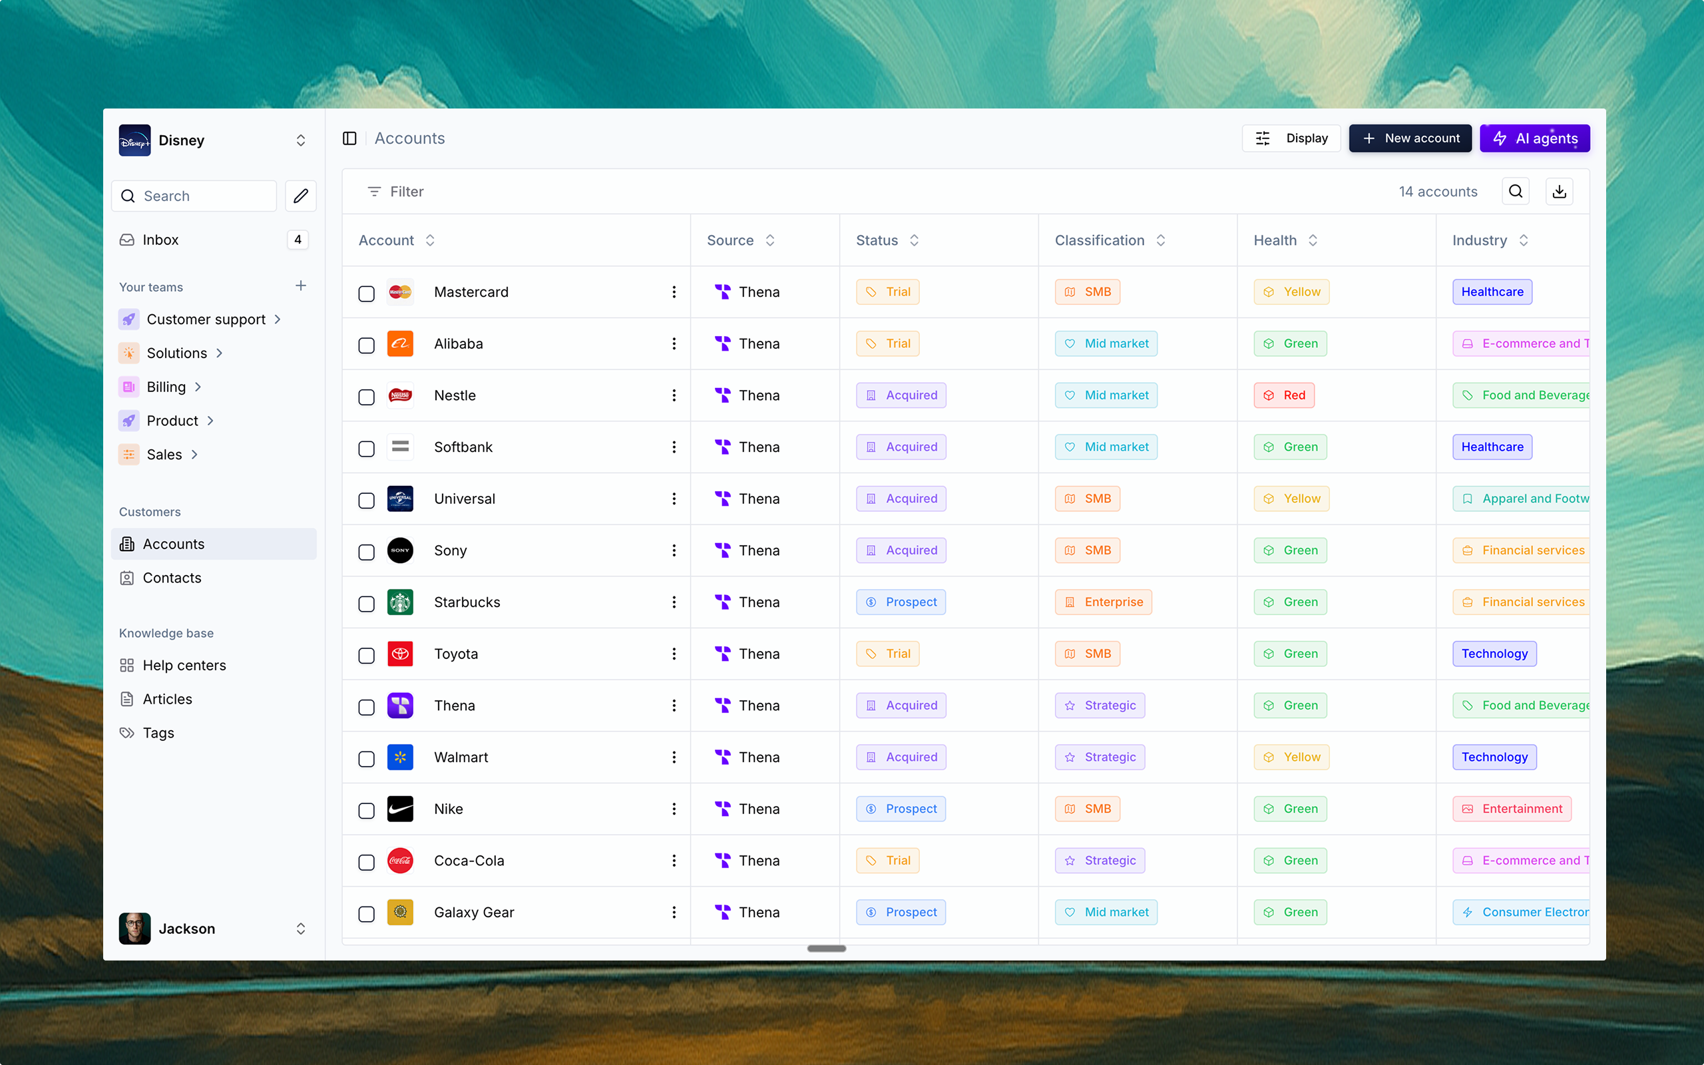Click the download export icon in the table header

[x=1559, y=192]
